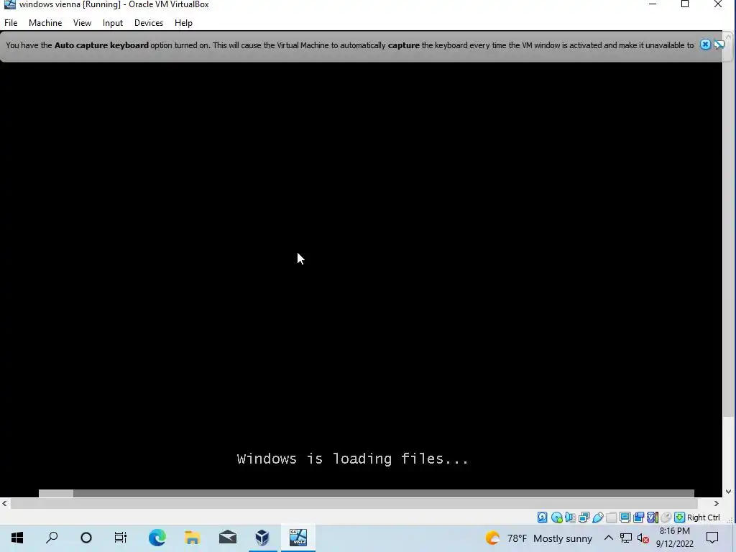Open the Machine menu
This screenshot has height=552, width=736.
click(x=45, y=23)
